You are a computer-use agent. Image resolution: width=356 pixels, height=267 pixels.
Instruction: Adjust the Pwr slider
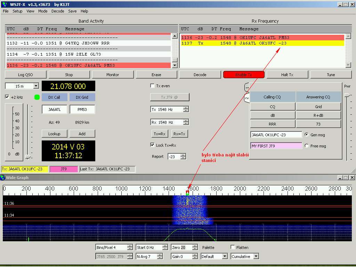[x=347, y=95]
